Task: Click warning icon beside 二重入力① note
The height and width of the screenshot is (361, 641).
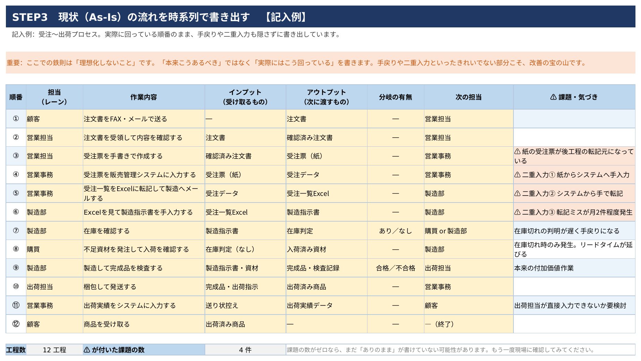Action: click(517, 175)
